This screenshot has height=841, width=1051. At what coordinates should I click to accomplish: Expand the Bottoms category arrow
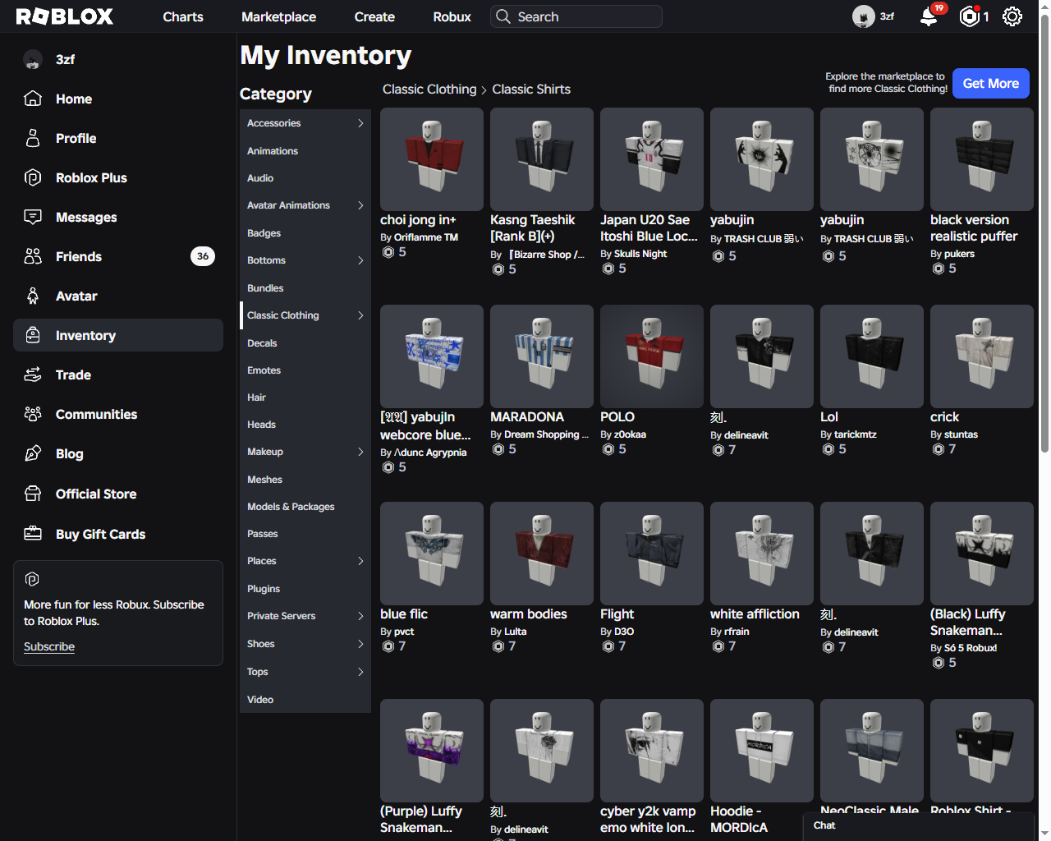click(360, 260)
